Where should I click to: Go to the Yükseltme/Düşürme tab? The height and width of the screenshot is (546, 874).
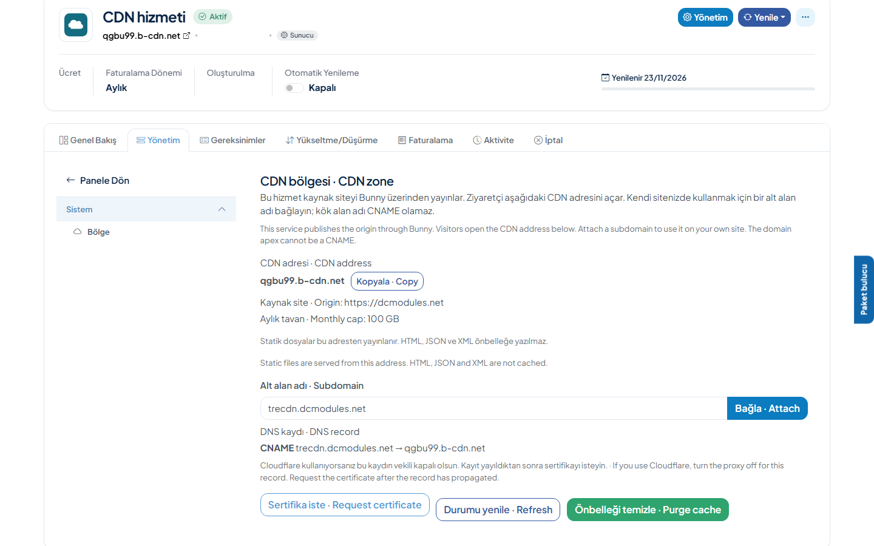coord(331,140)
